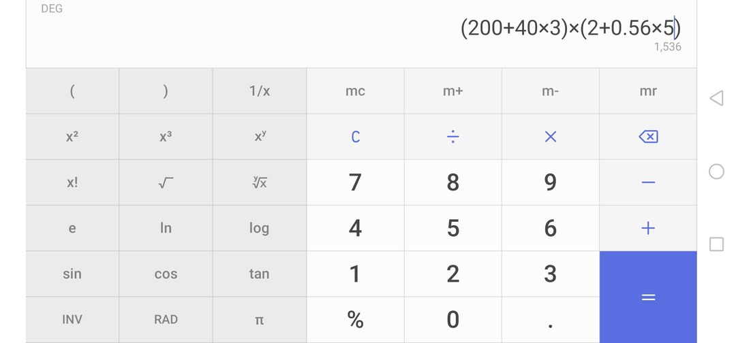This screenshot has height=343, width=736.
Task: Tap the blue equals button
Action: (x=648, y=297)
